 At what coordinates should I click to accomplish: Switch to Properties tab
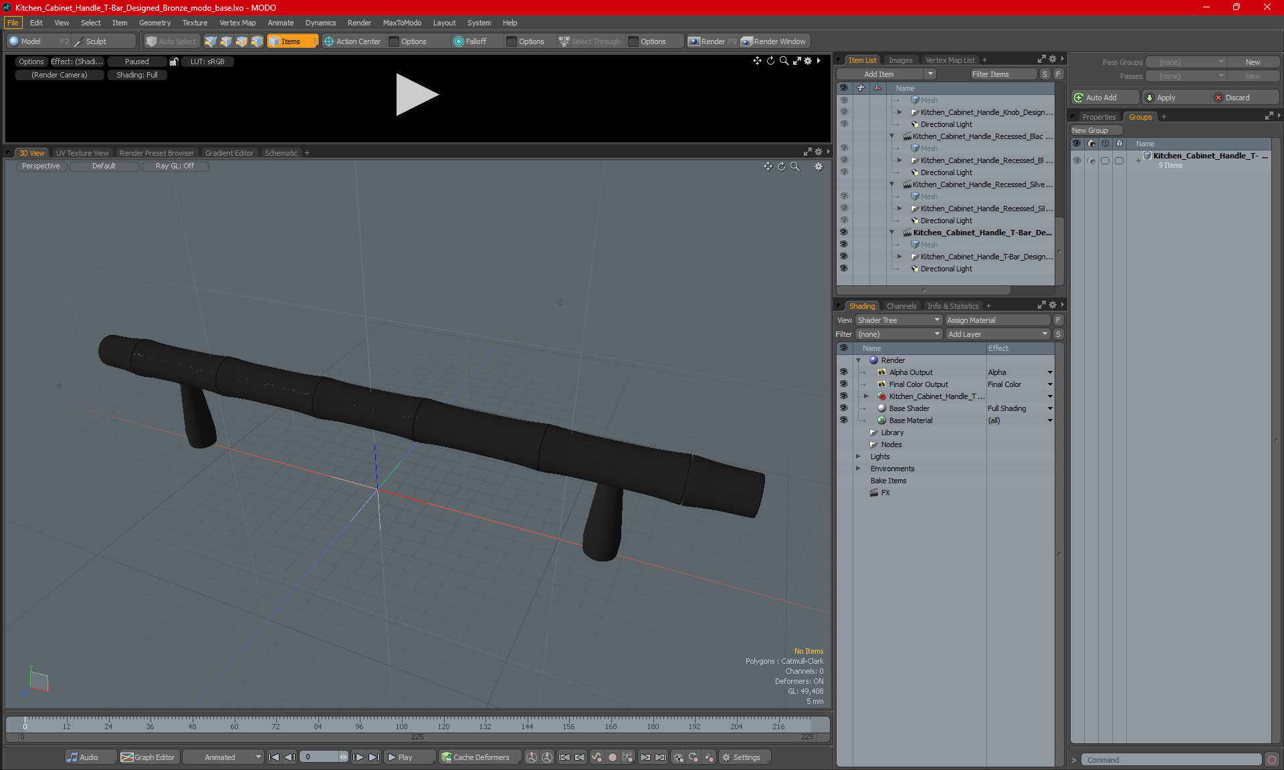point(1099,117)
